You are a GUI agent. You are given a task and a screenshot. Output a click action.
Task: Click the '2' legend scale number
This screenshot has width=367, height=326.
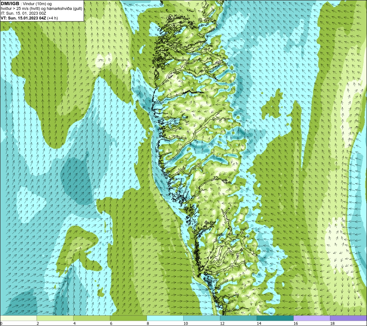38,324
